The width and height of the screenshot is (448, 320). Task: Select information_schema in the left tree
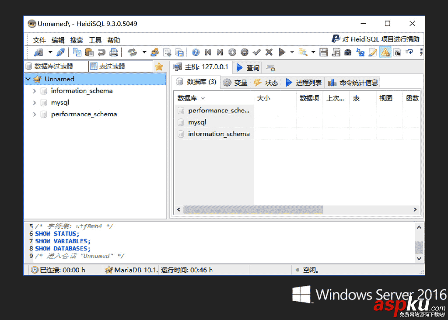[82, 91]
